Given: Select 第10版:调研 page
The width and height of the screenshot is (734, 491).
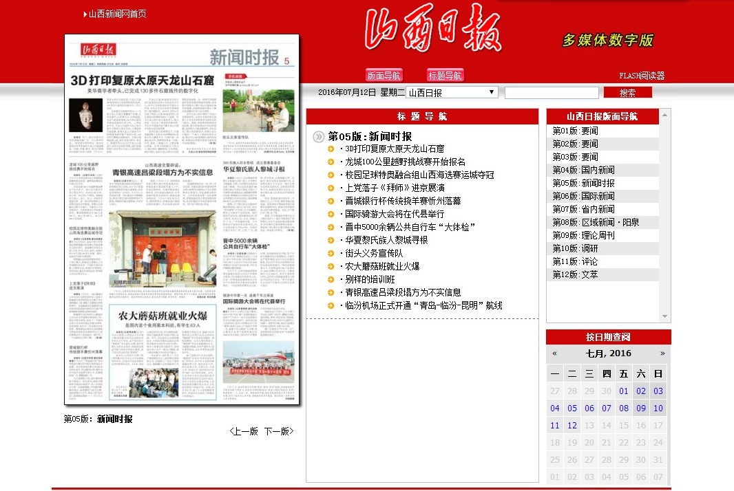Looking at the screenshot, I should pyautogui.click(x=576, y=249).
